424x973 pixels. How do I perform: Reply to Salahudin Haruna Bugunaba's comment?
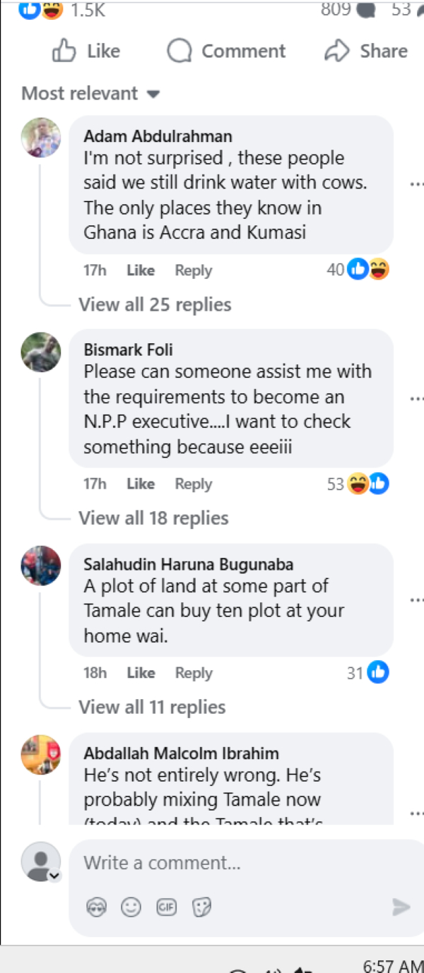click(x=194, y=674)
